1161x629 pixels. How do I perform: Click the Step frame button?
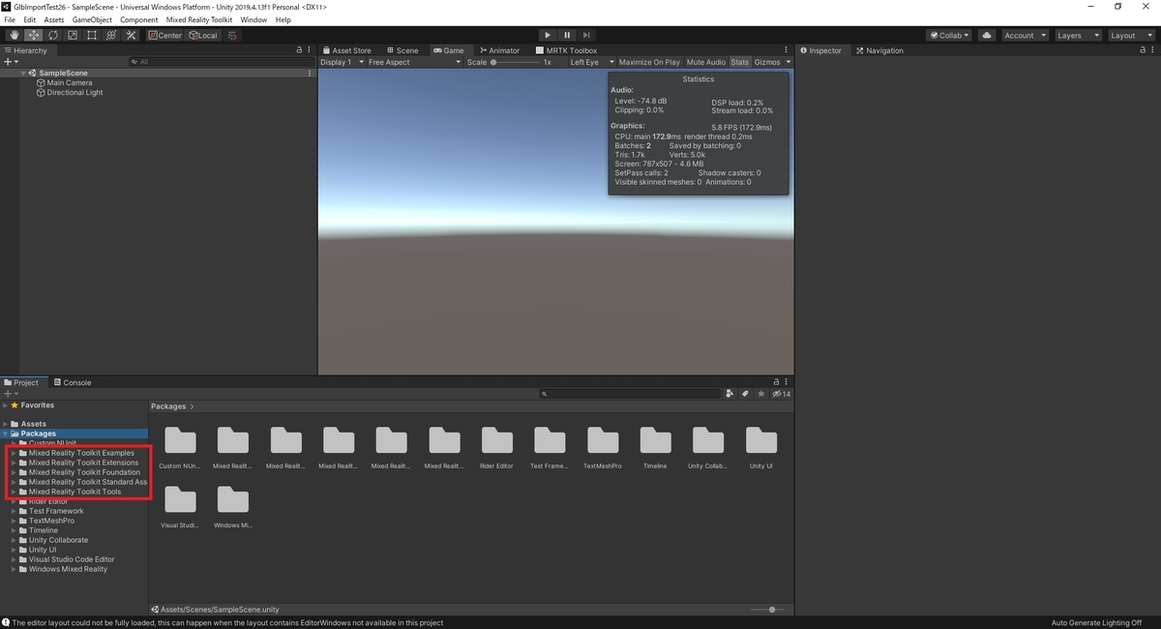coord(586,35)
